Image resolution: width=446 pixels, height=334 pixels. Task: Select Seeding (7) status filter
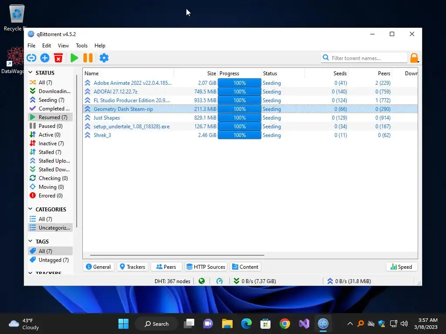pos(51,100)
